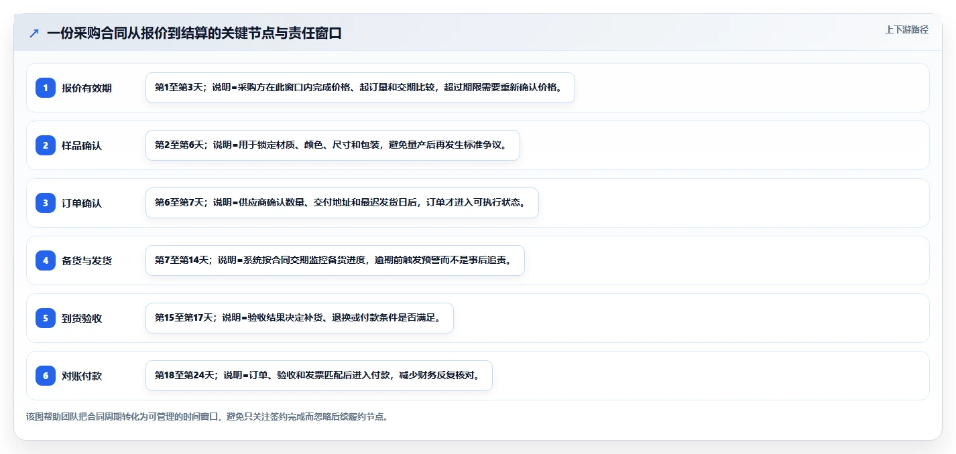Viewport: 956px width, 454px height.
Task: Open the 第6至第7天 description box
Action: pos(342,203)
